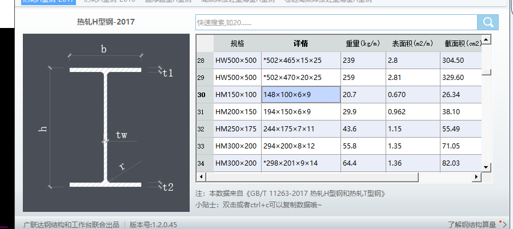Select the section area cell 55.49

pyautogui.click(x=460, y=129)
